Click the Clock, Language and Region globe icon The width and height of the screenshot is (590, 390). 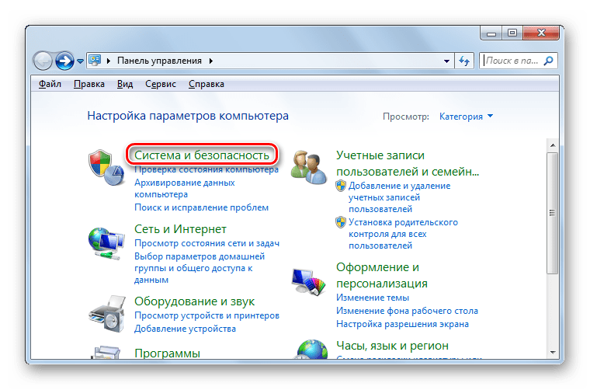click(312, 349)
